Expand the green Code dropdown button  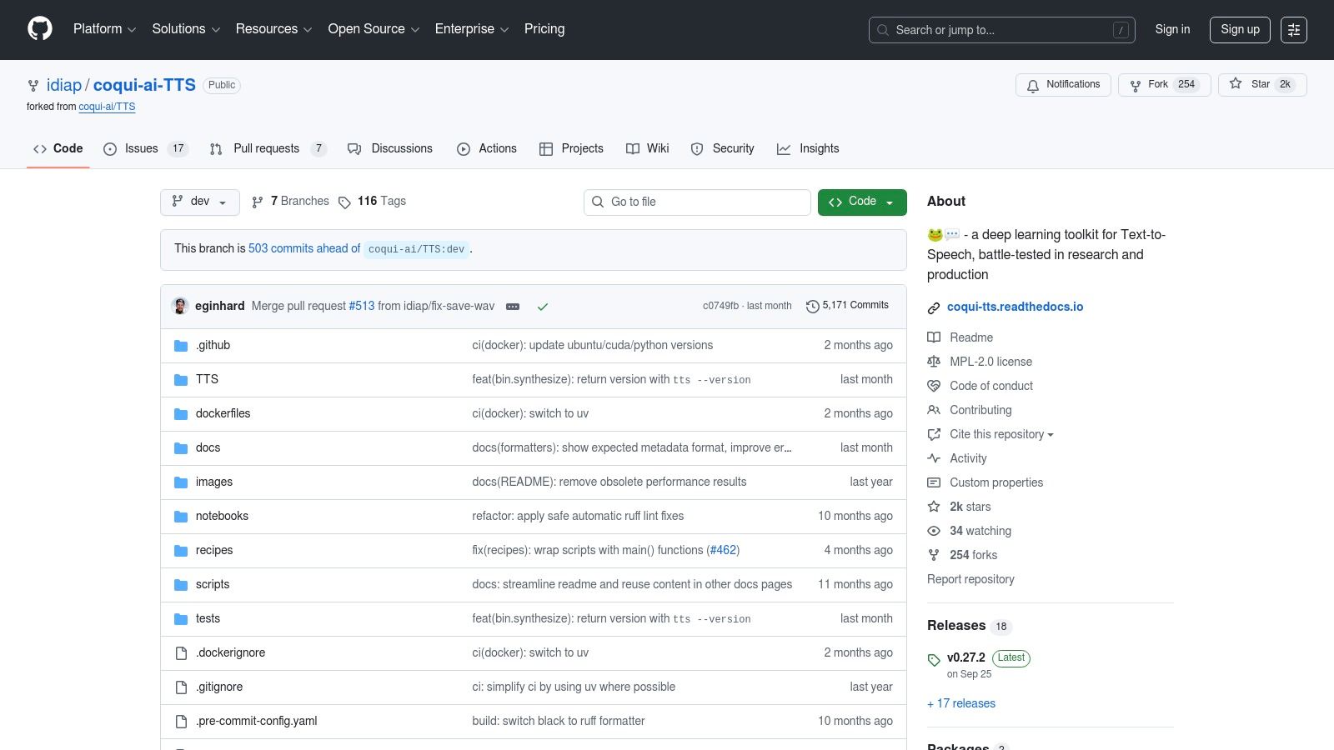pyautogui.click(x=861, y=202)
